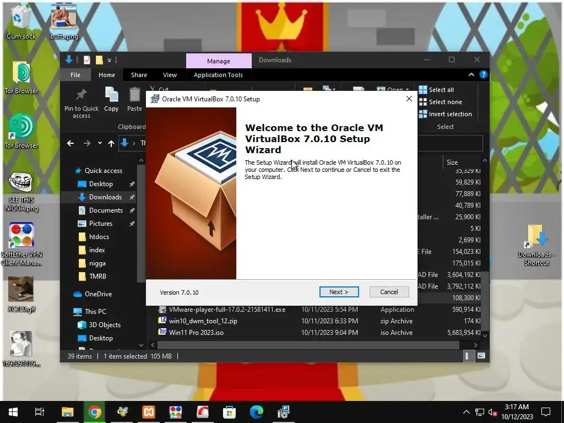564x423 pixels.
Task: Open the Windows Start menu
Action: (x=13, y=412)
